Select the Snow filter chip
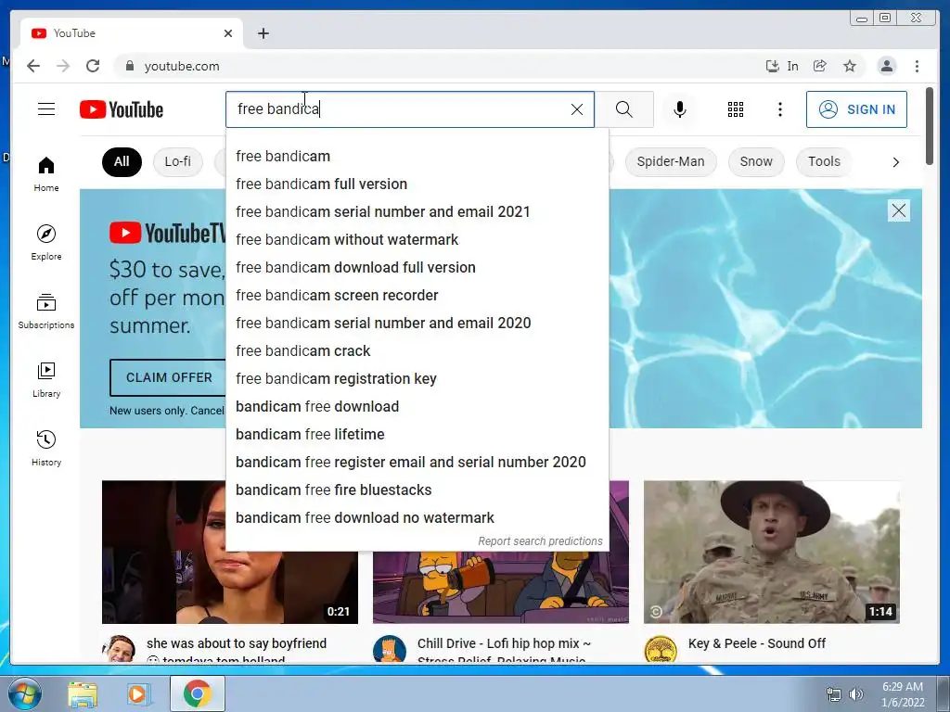This screenshot has height=712, width=950. [x=756, y=161]
